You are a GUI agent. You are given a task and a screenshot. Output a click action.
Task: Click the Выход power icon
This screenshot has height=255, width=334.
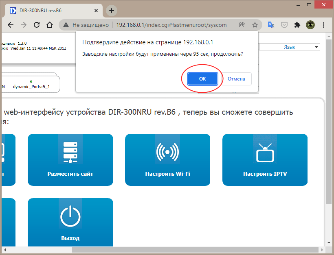click(70, 216)
